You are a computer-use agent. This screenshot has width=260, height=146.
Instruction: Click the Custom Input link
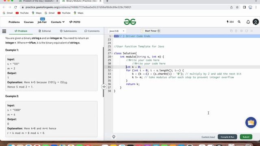pos(208,137)
